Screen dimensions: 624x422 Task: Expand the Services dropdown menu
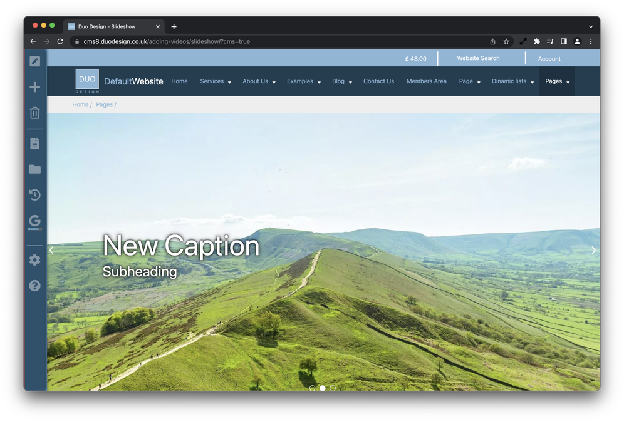(216, 81)
